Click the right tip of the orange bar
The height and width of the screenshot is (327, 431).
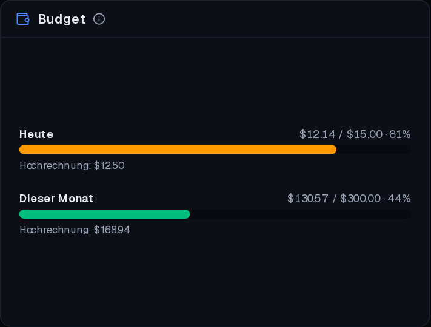[x=333, y=150]
